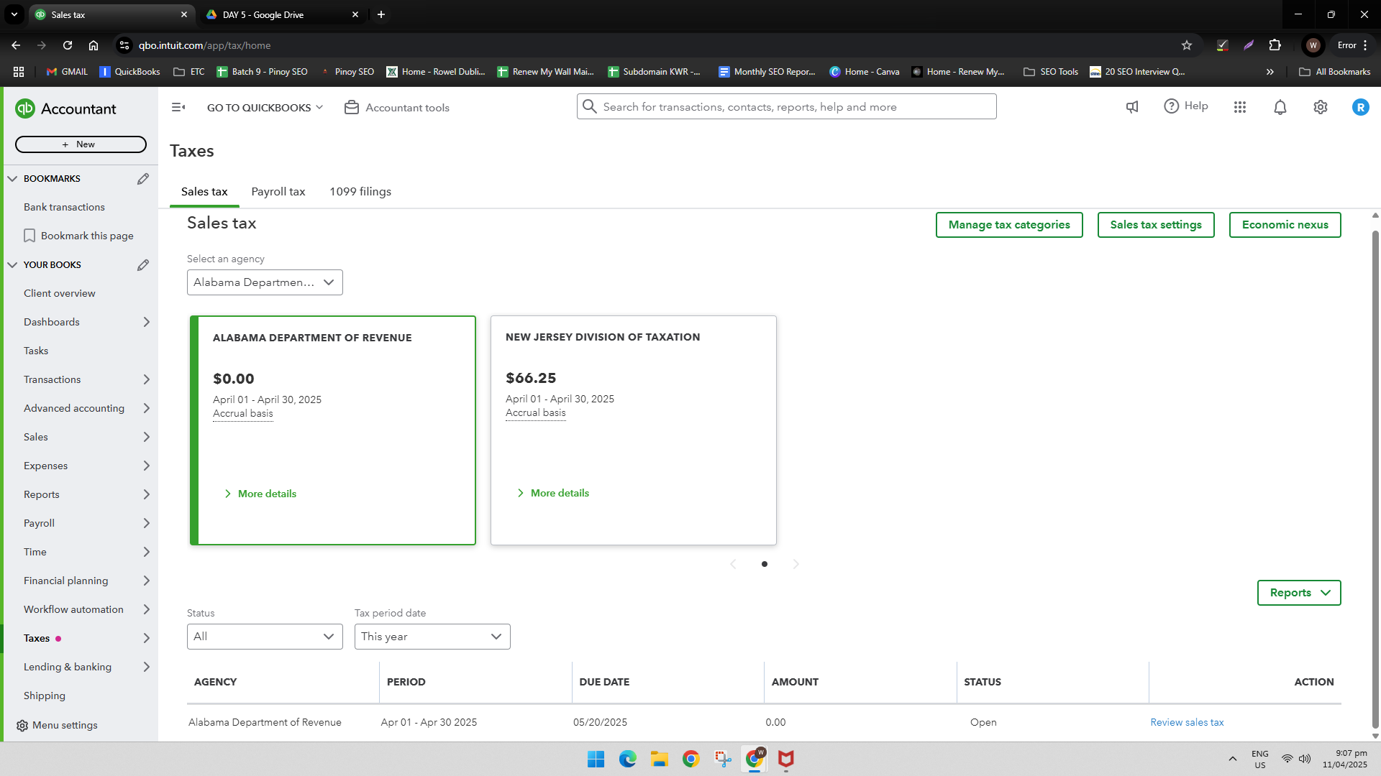Expand More details for New Jersey

[553, 493]
